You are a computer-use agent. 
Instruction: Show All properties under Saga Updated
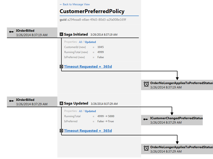[81, 111]
